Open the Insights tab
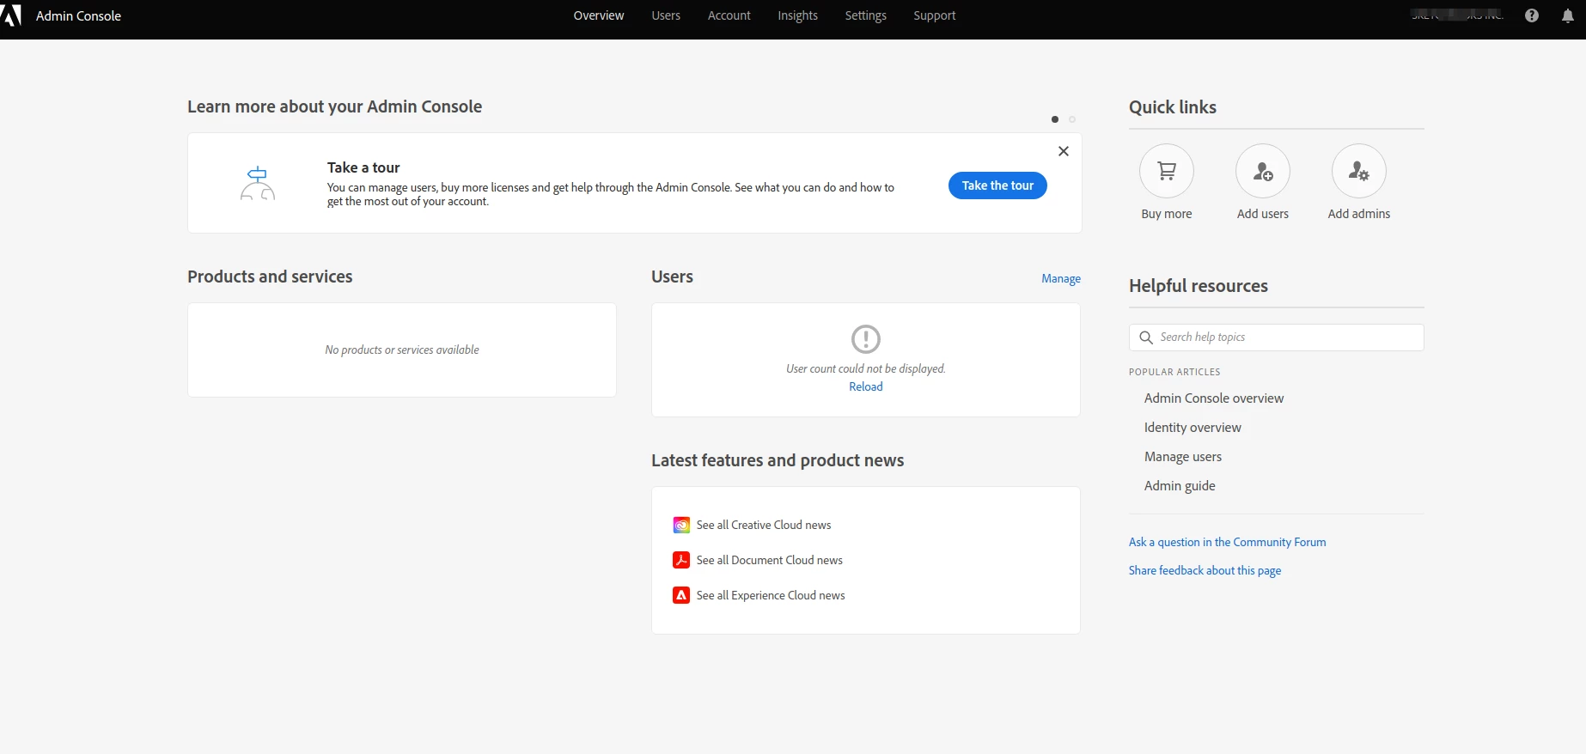Image resolution: width=1586 pixels, height=754 pixels. pyautogui.click(x=797, y=15)
